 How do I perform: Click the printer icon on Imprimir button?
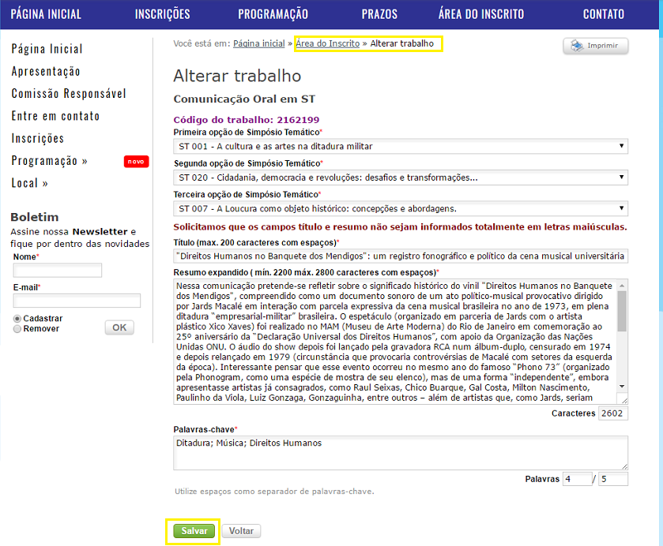577,45
